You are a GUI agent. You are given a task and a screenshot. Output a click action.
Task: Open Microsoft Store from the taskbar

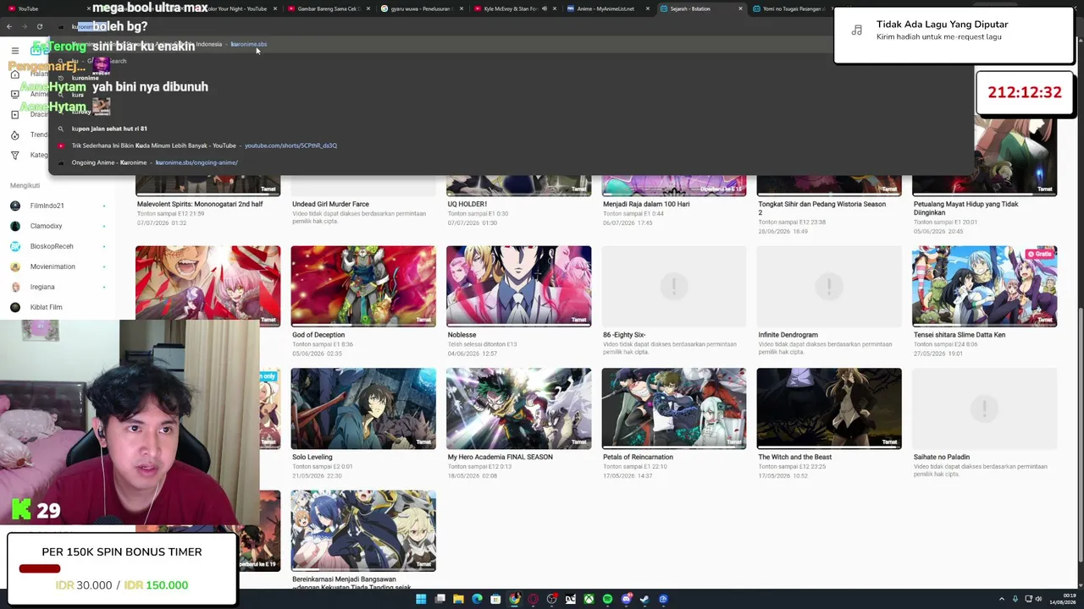click(495, 599)
